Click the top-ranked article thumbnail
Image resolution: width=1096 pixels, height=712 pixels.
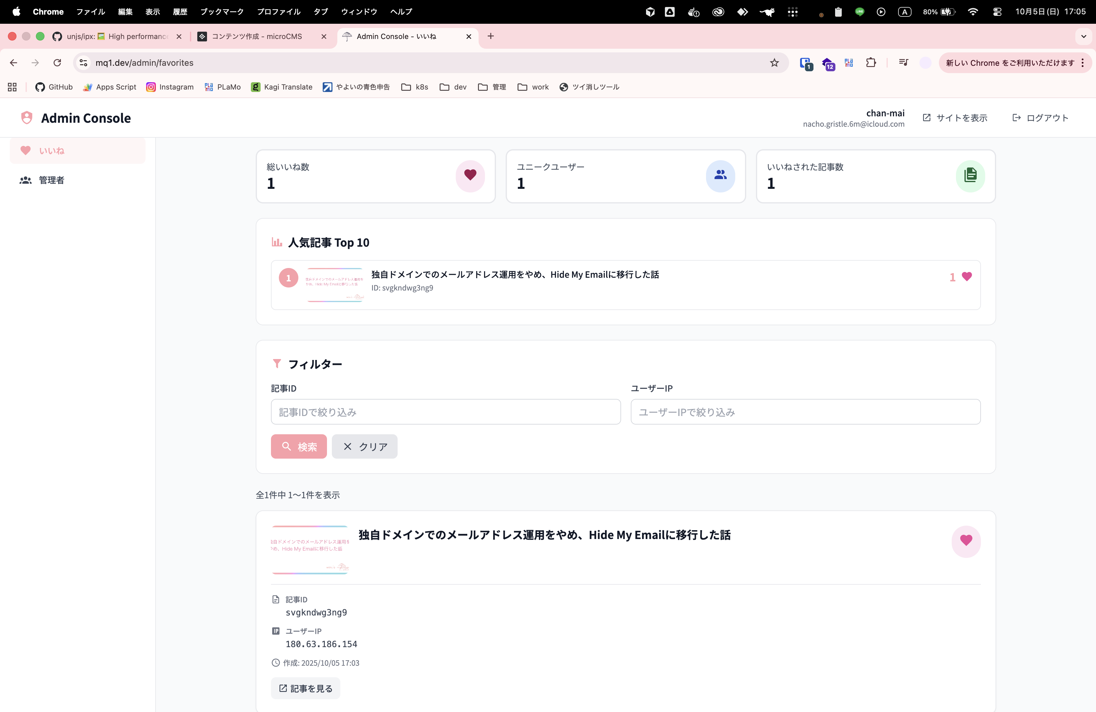click(x=334, y=285)
